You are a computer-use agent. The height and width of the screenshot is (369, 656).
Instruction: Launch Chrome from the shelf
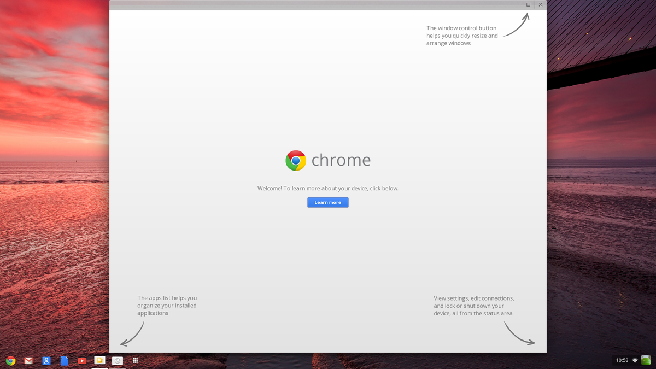point(10,360)
